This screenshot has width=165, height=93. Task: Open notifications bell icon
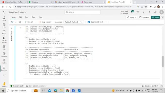pyautogui.click(x=132, y=12)
